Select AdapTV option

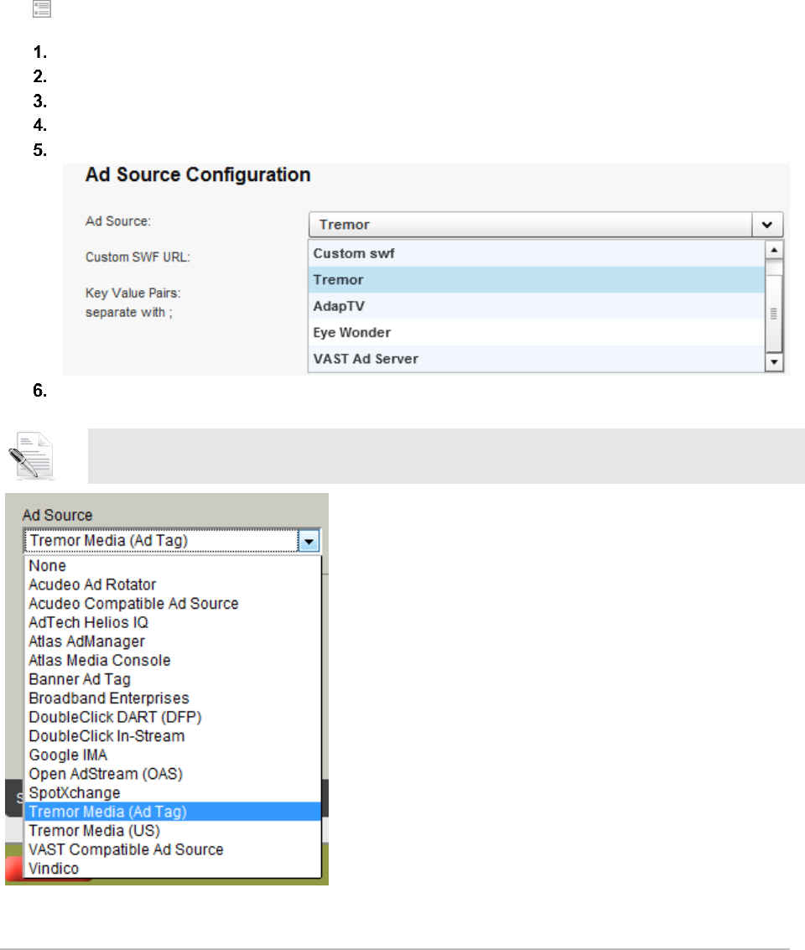point(537,306)
